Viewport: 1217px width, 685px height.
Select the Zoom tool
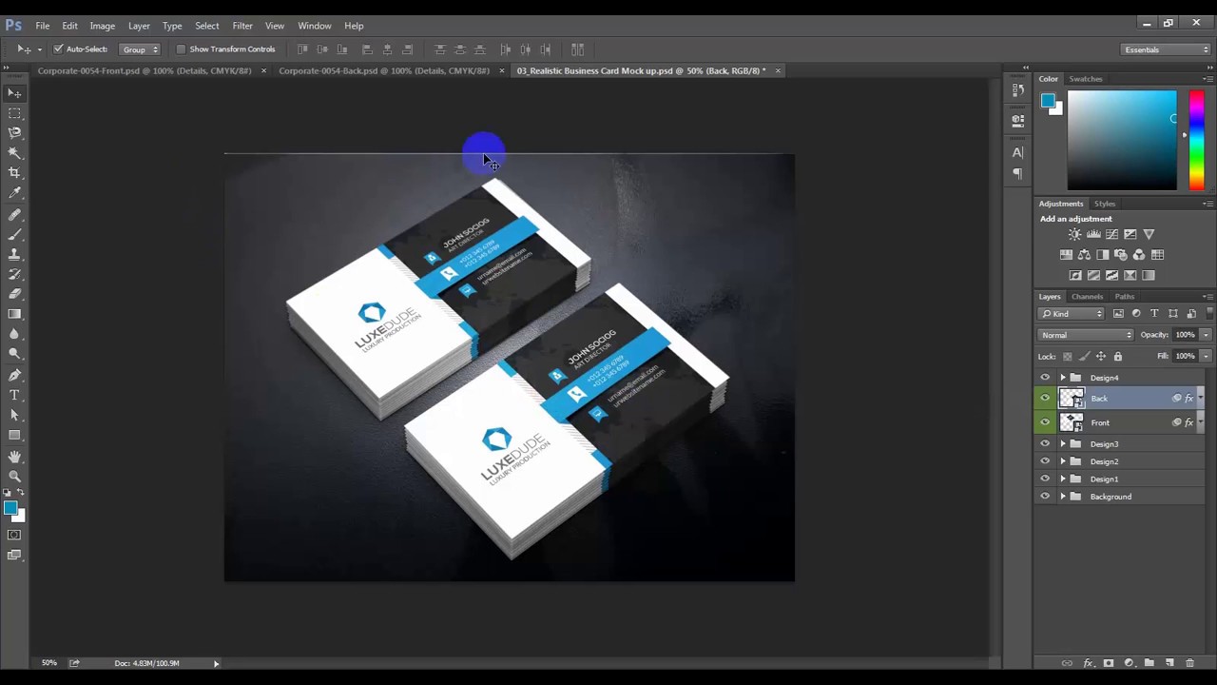pos(14,477)
